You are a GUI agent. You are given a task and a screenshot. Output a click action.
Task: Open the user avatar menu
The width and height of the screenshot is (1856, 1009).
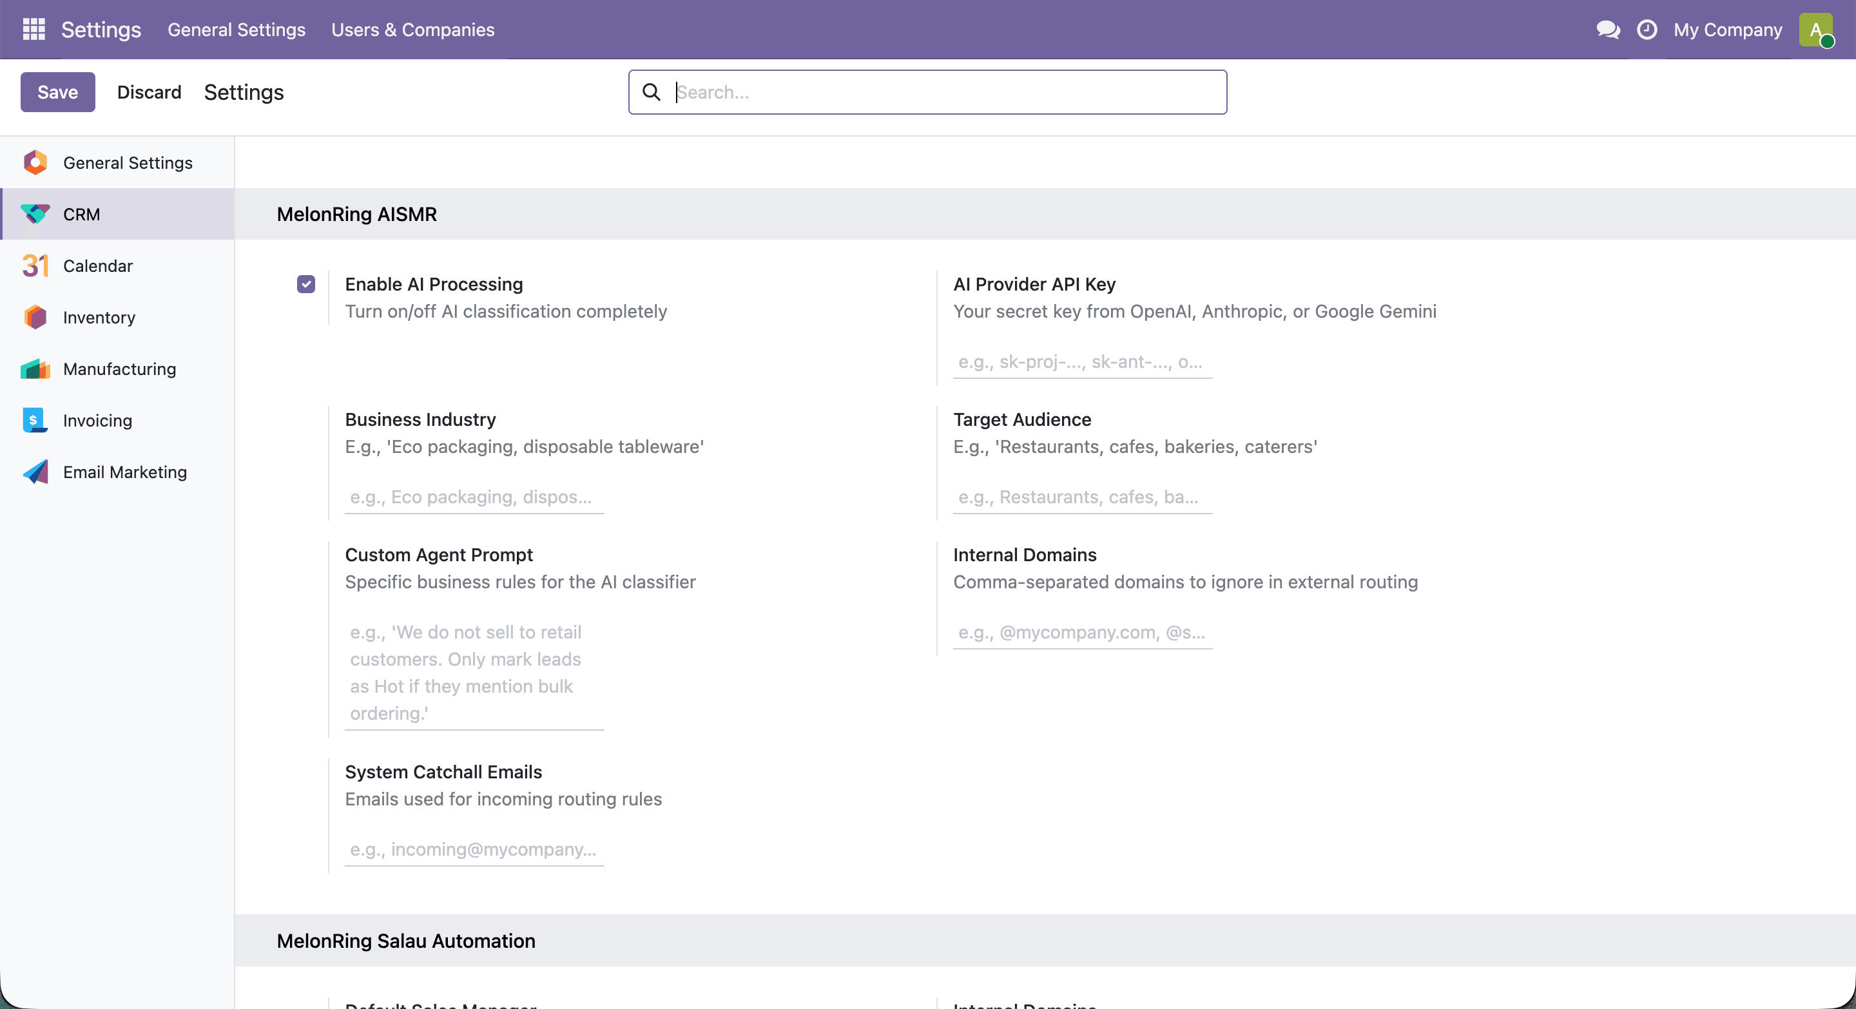(x=1815, y=30)
